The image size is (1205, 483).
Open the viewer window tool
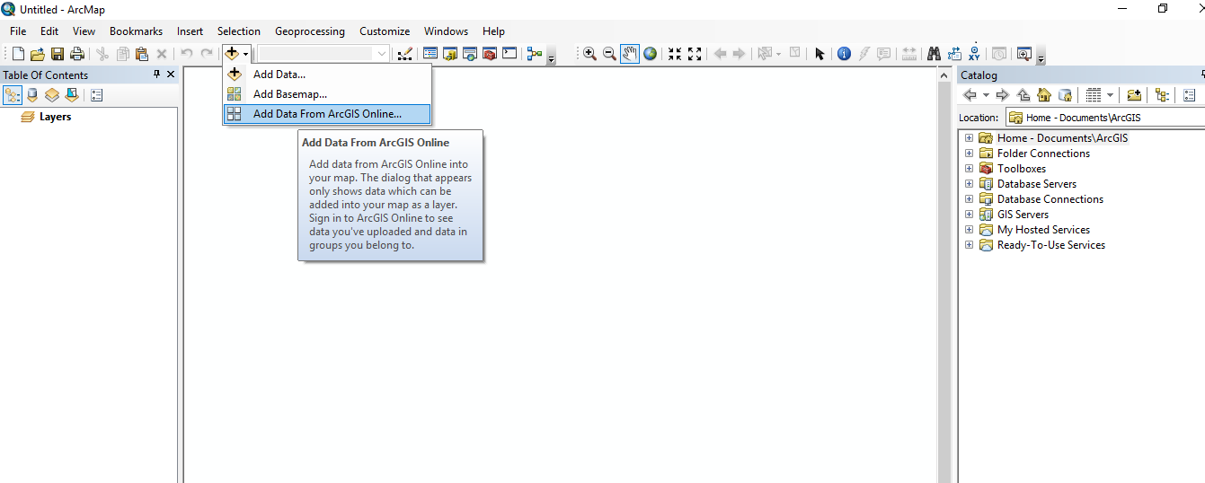(x=1024, y=54)
